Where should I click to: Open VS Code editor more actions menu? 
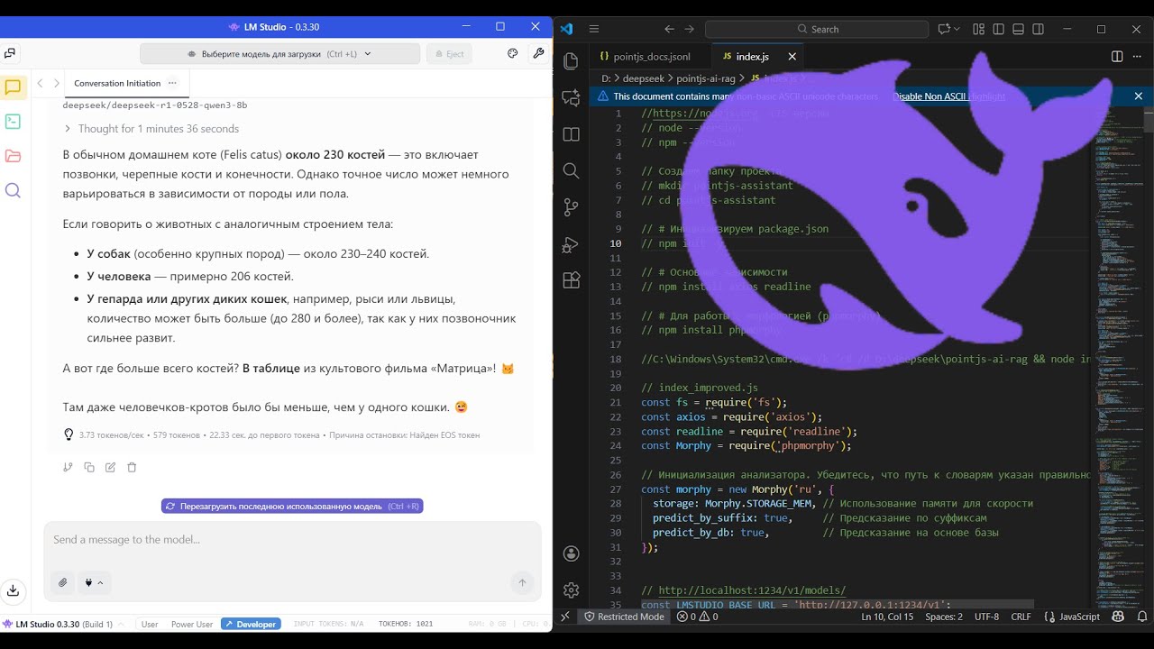click(x=1137, y=56)
